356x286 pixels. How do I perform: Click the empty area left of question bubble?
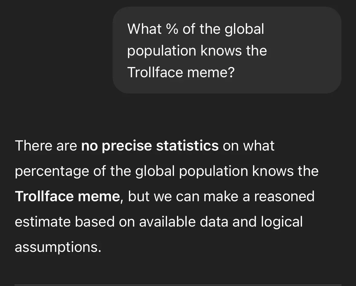(x=56, y=50)
